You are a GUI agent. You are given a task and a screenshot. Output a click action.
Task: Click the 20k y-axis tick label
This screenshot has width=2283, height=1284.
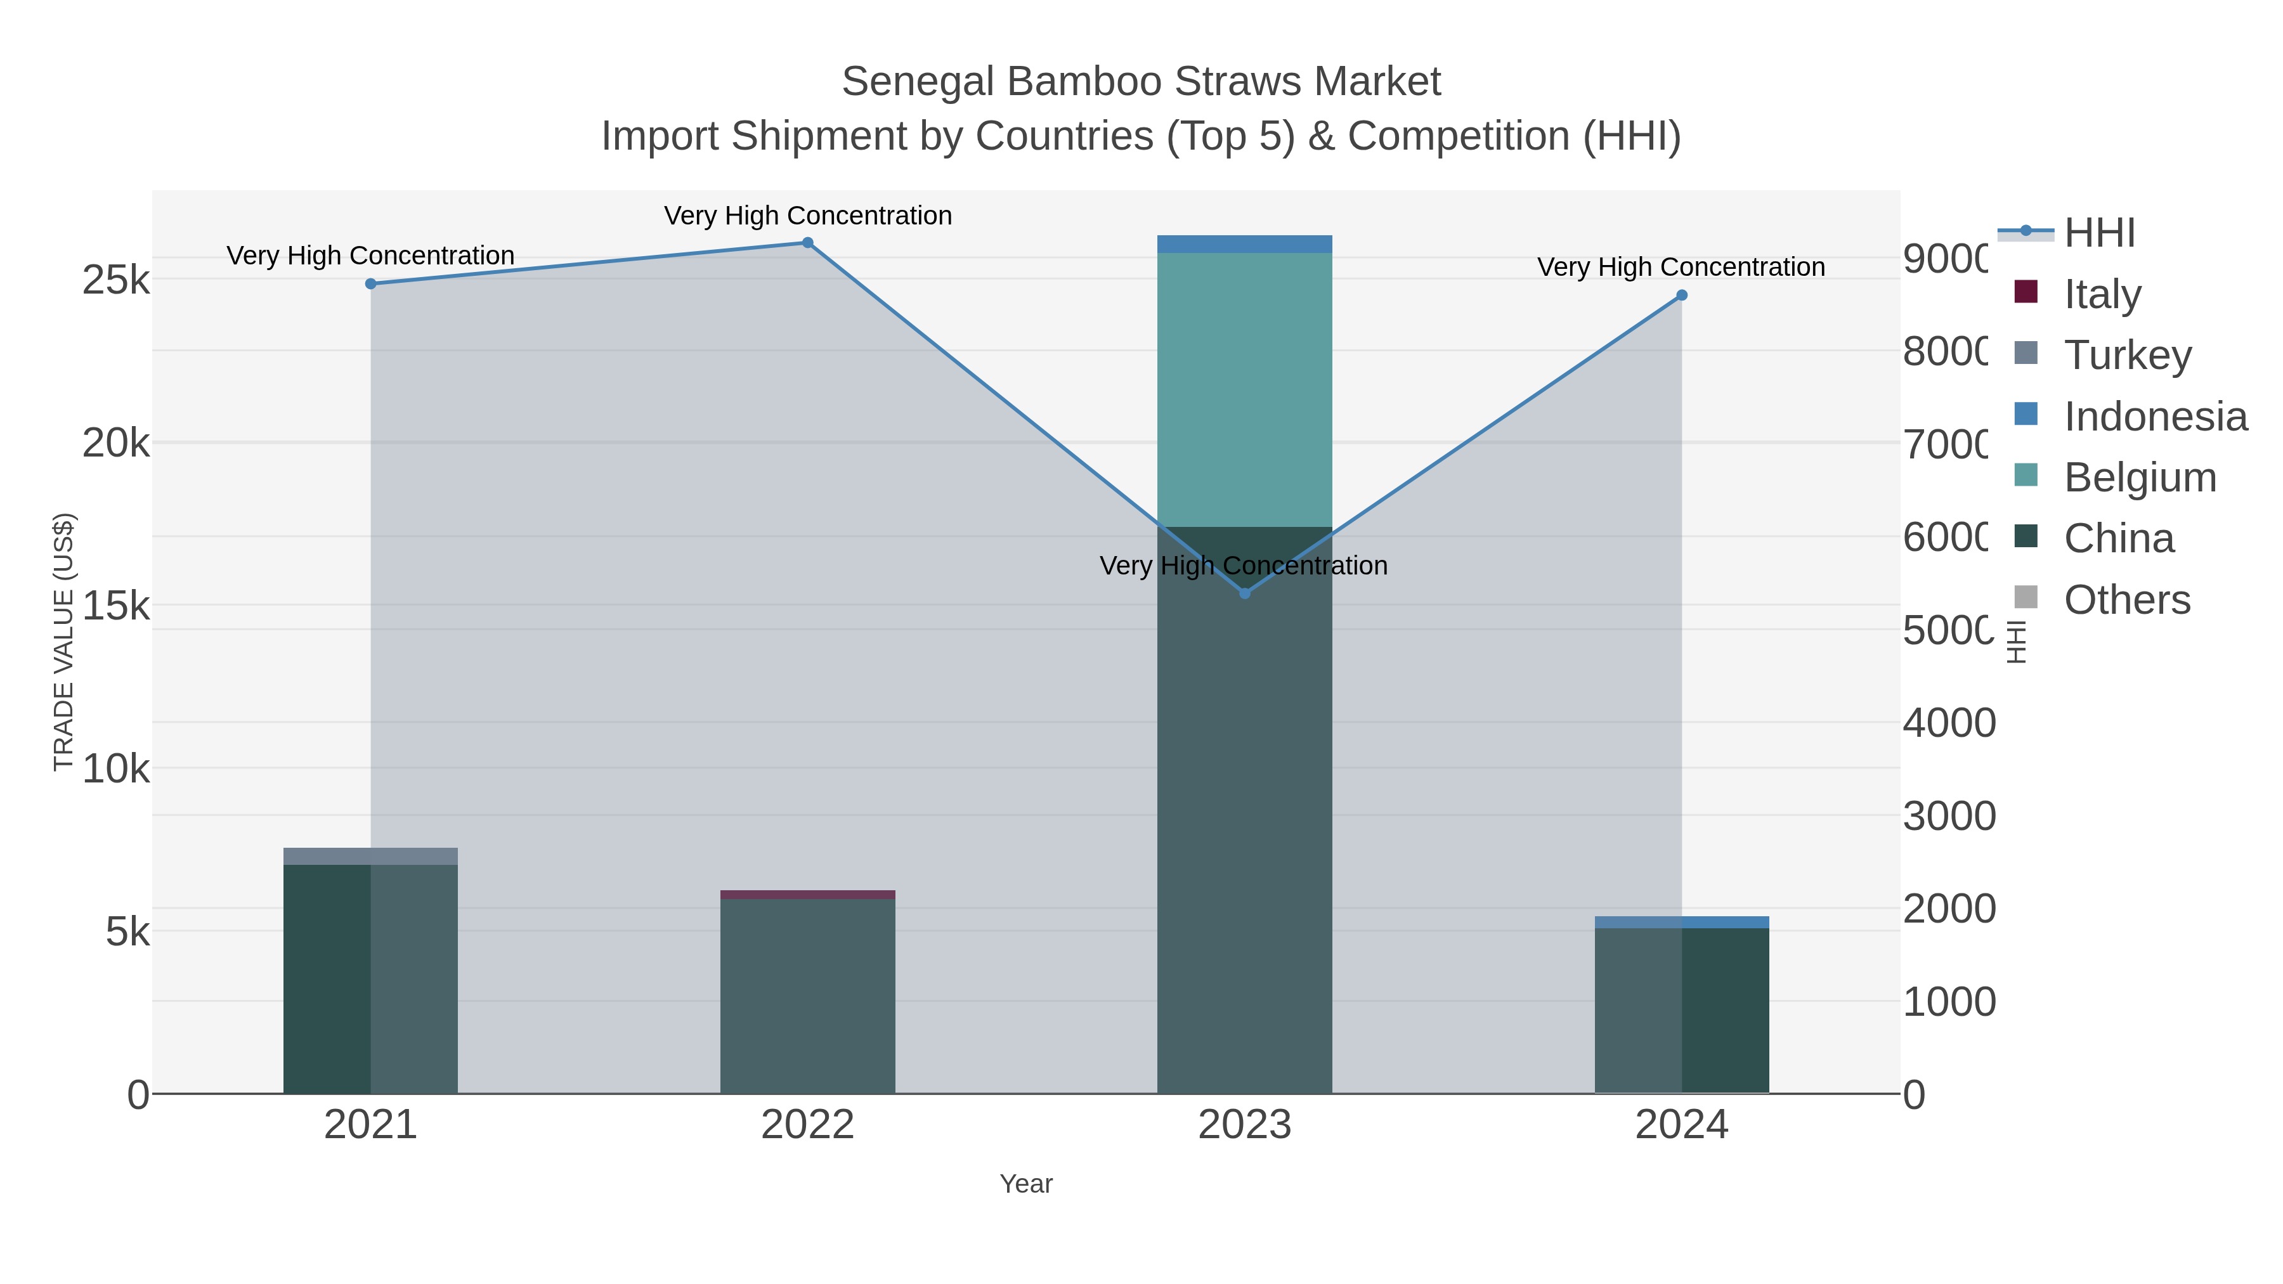pyautogui.click(x=116, y=443)
